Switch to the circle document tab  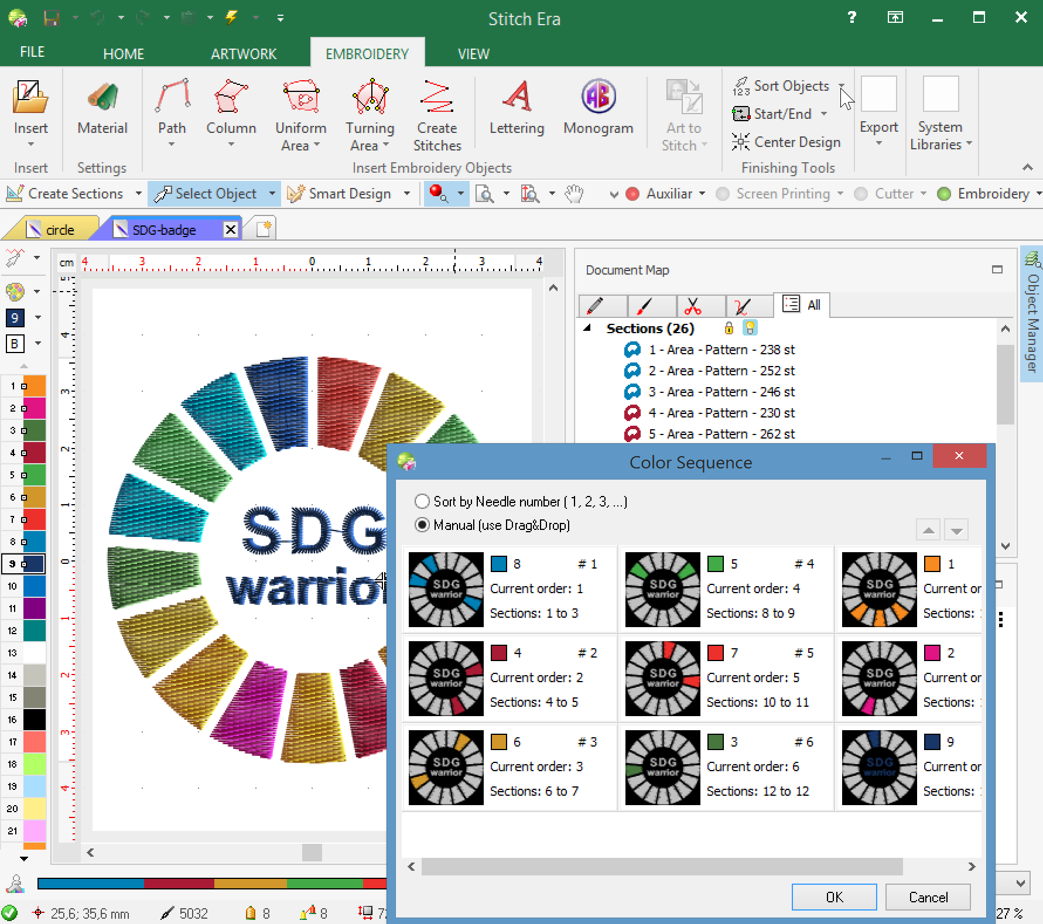click(59, 230)
